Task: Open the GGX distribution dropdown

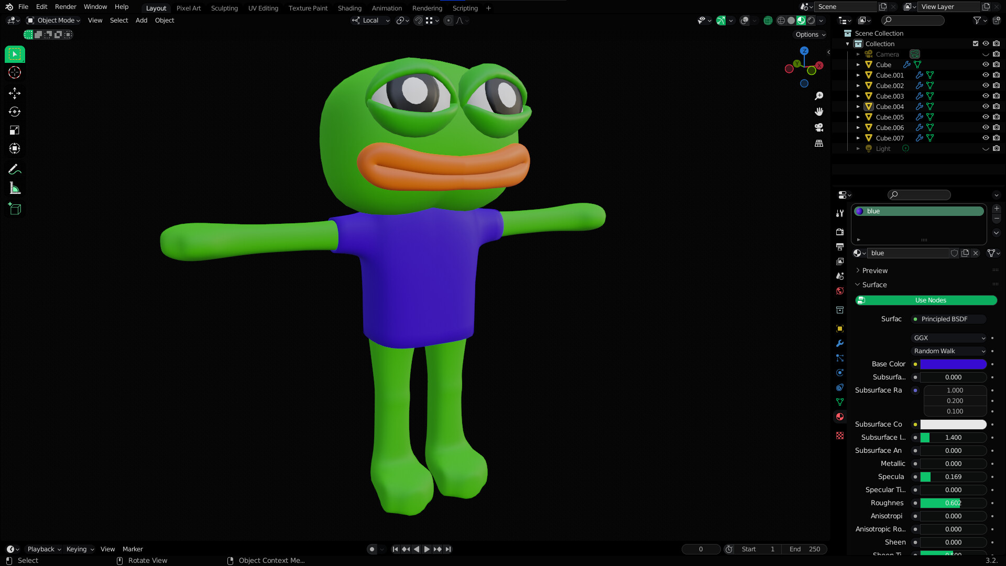Action: click(x=949, y=338)
